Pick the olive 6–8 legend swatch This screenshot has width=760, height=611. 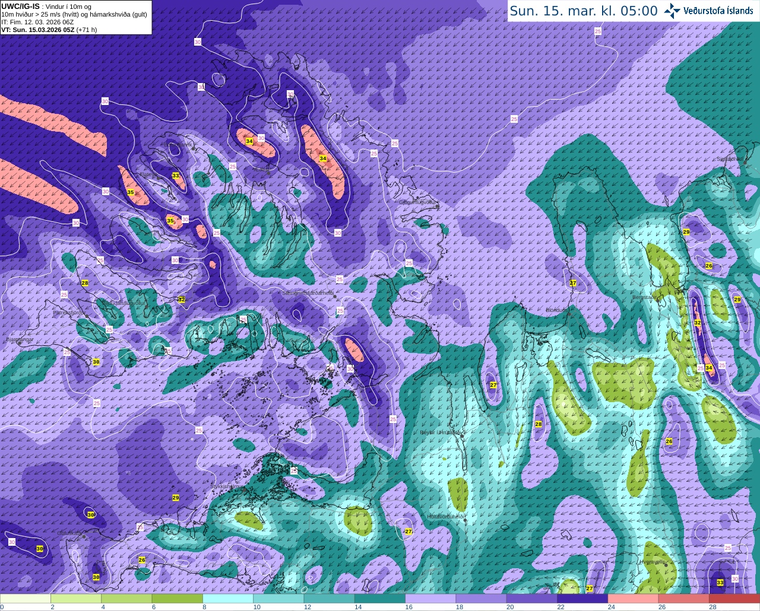tap(177, 599)
